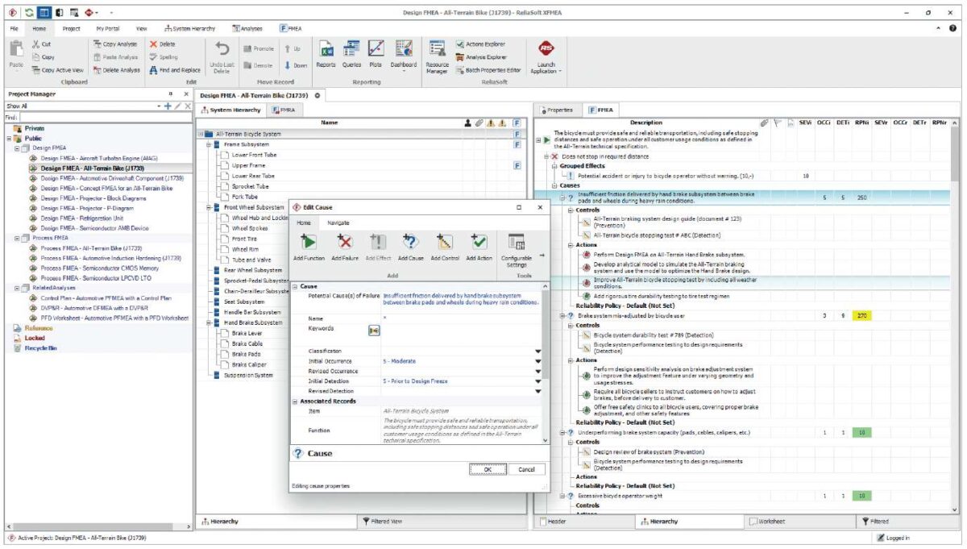Open the Revised Occurrence dropdown
The width and height of the screenshot is (967, 549).
point(537,371)
